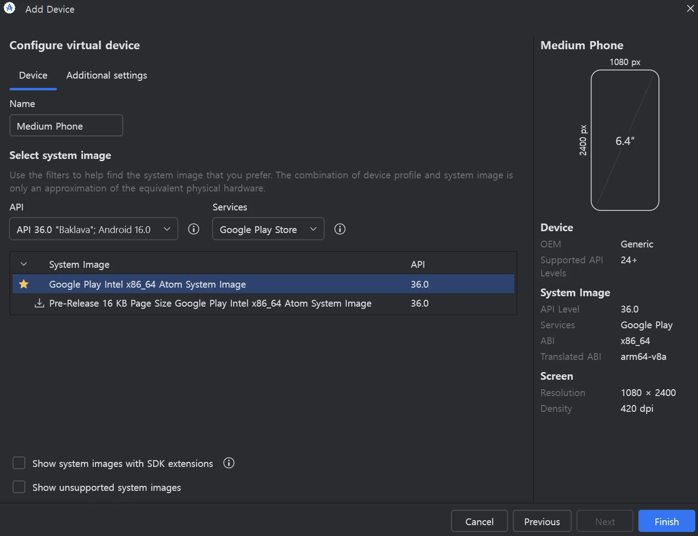
Task: Click the star icon on Google Play Intel image
Action: pyautogui.click(x=24, y=284)
